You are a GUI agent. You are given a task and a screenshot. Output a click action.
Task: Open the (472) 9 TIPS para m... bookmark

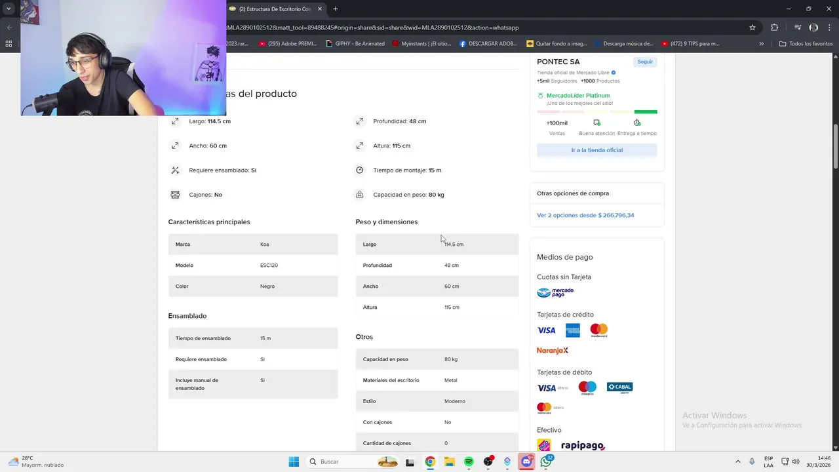tap(690, 44)
